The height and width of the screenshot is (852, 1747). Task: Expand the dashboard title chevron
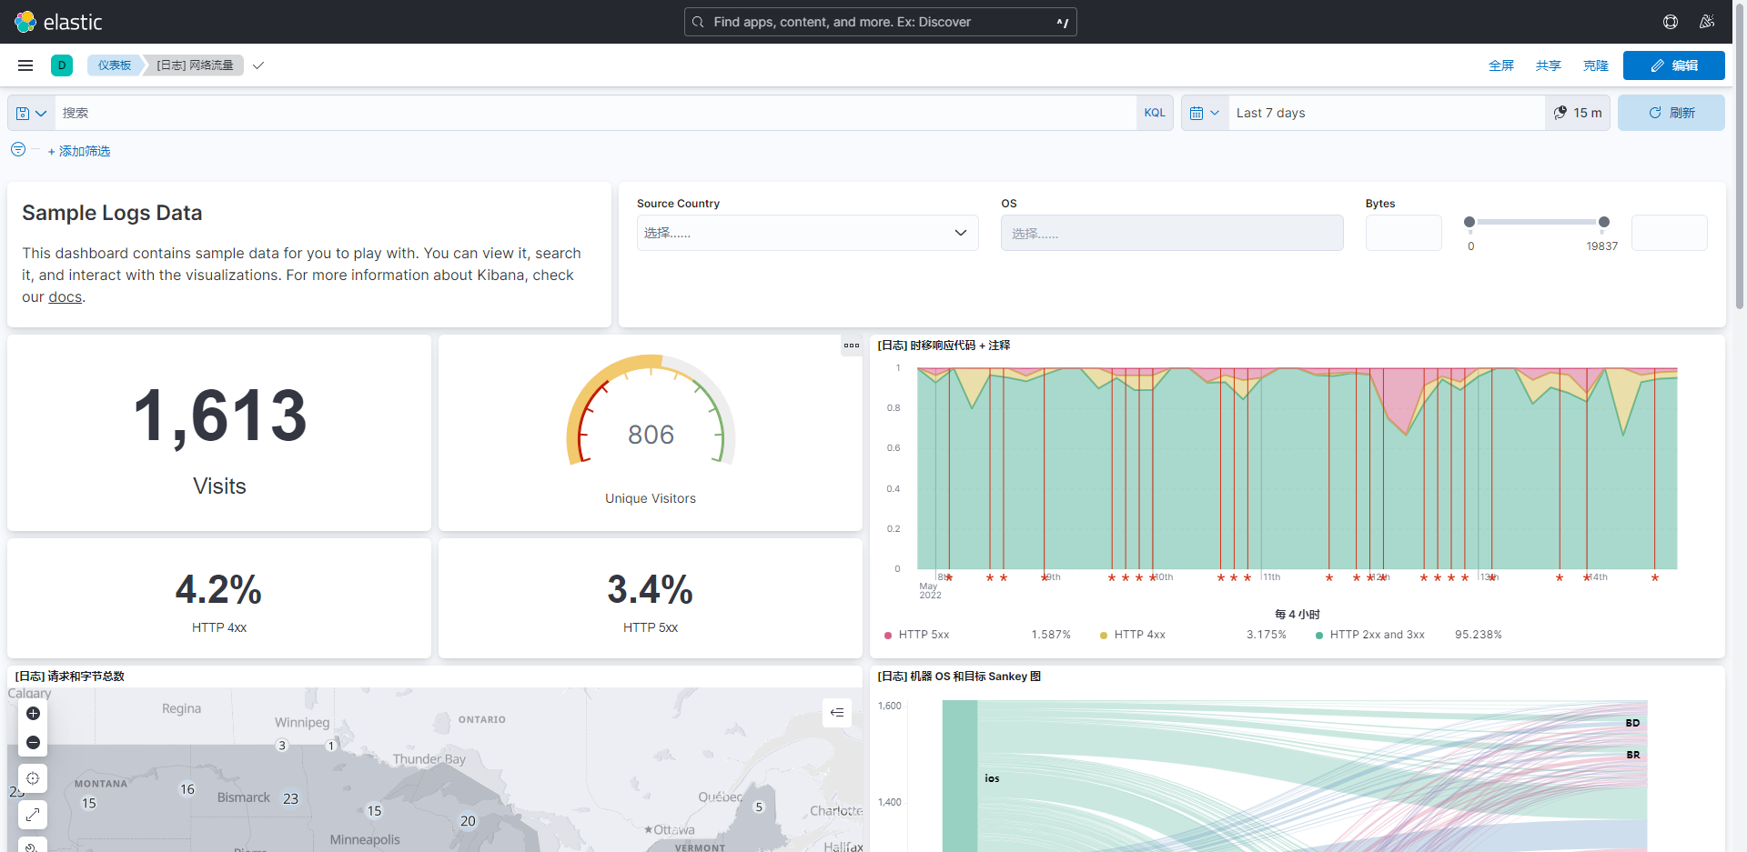point(258,65)
